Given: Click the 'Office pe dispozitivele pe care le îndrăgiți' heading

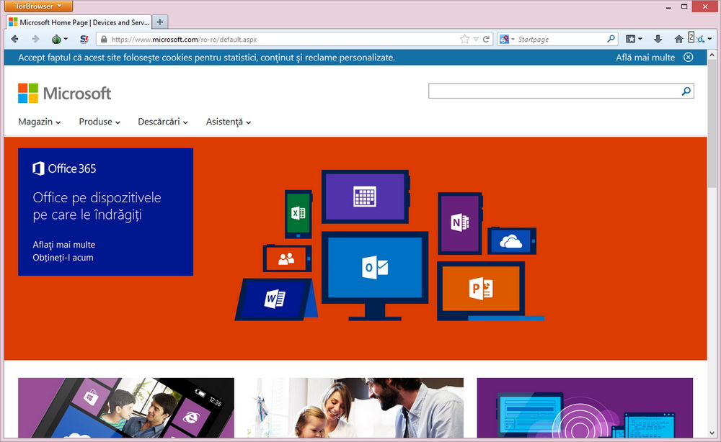Looking at the screenshot, I should [97, 206].
